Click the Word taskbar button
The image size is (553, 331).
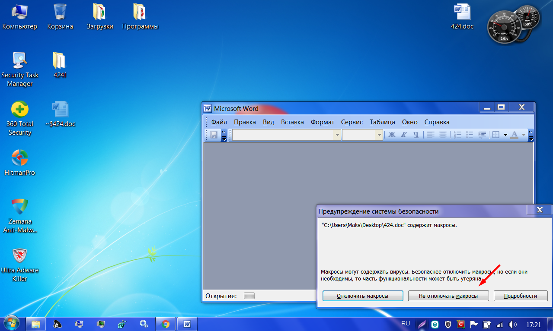[x=187, y=324]
